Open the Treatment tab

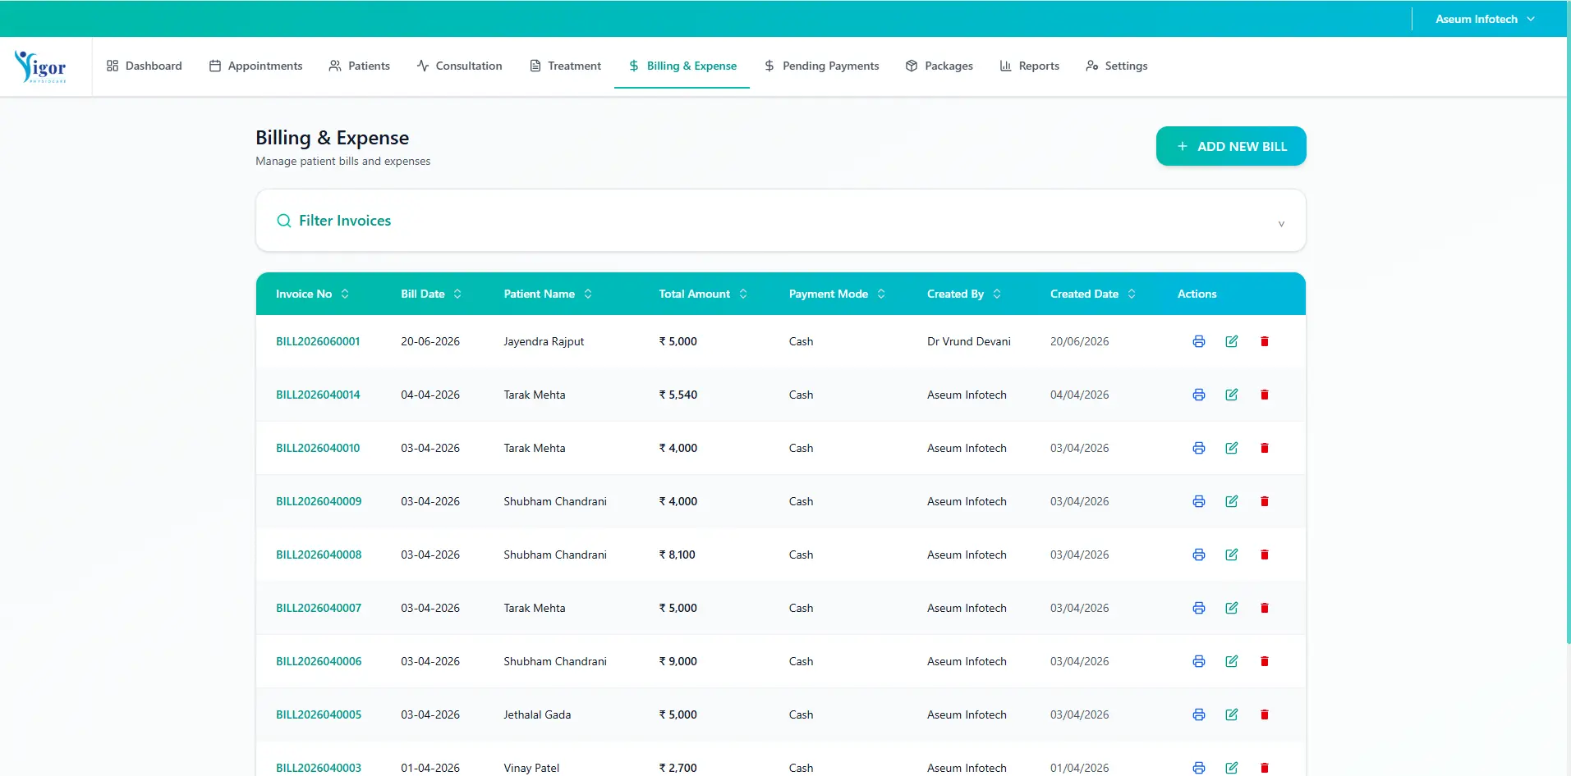[565, 66]
